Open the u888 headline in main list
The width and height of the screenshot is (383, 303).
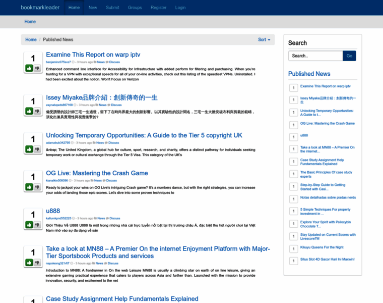[x=53, y=211]
